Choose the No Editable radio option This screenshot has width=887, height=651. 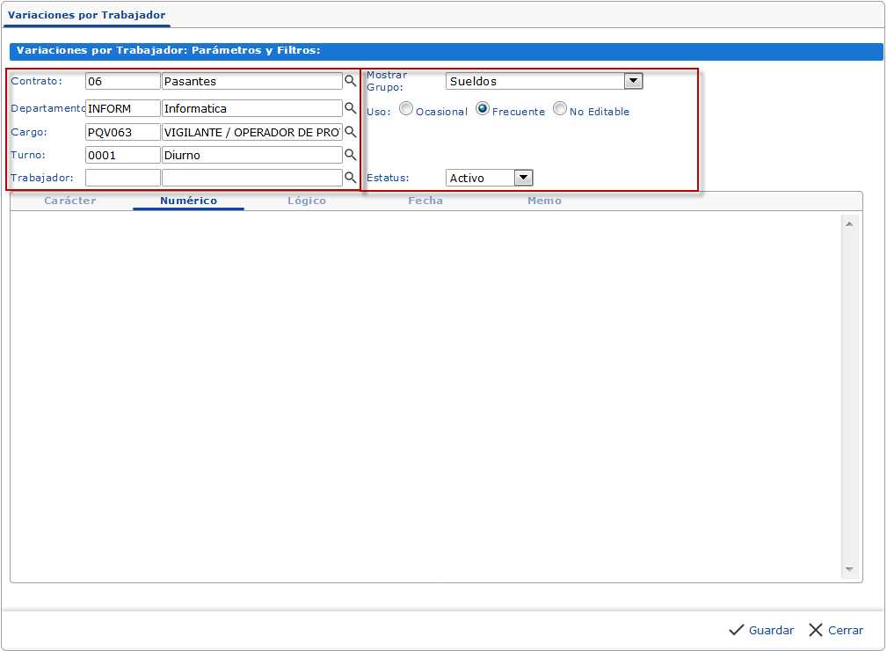560,109
